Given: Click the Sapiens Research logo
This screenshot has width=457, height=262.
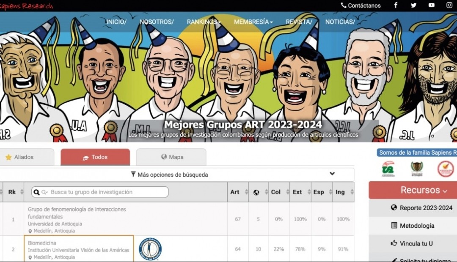Looking at the screenshot, I should (26, 6).
